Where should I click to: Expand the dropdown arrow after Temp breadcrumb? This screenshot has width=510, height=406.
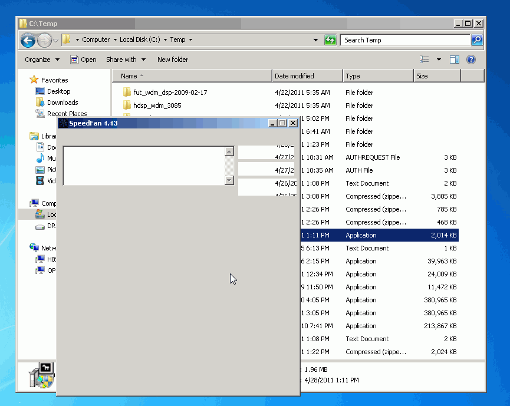(190, 39)
